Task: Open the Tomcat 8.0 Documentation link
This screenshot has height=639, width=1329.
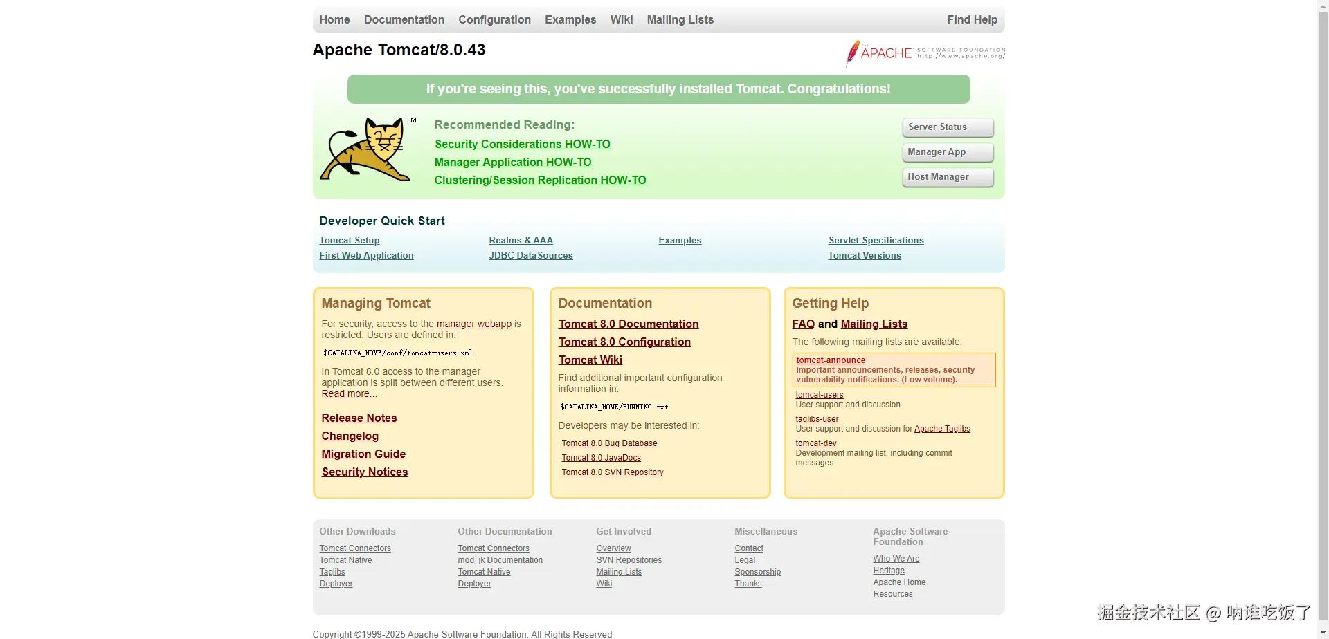Action: coord(629,324)
